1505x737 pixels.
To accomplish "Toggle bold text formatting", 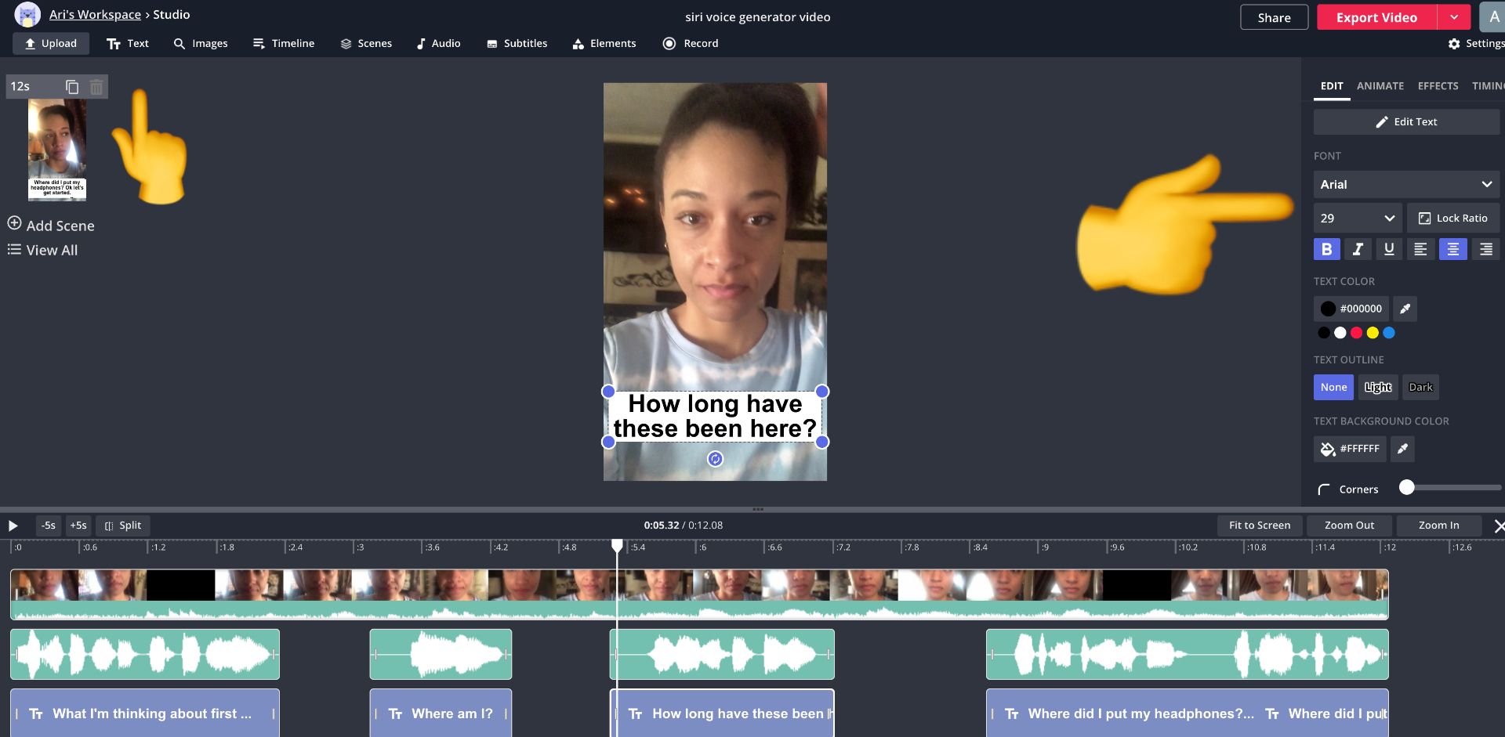I will click(1326, 249).
